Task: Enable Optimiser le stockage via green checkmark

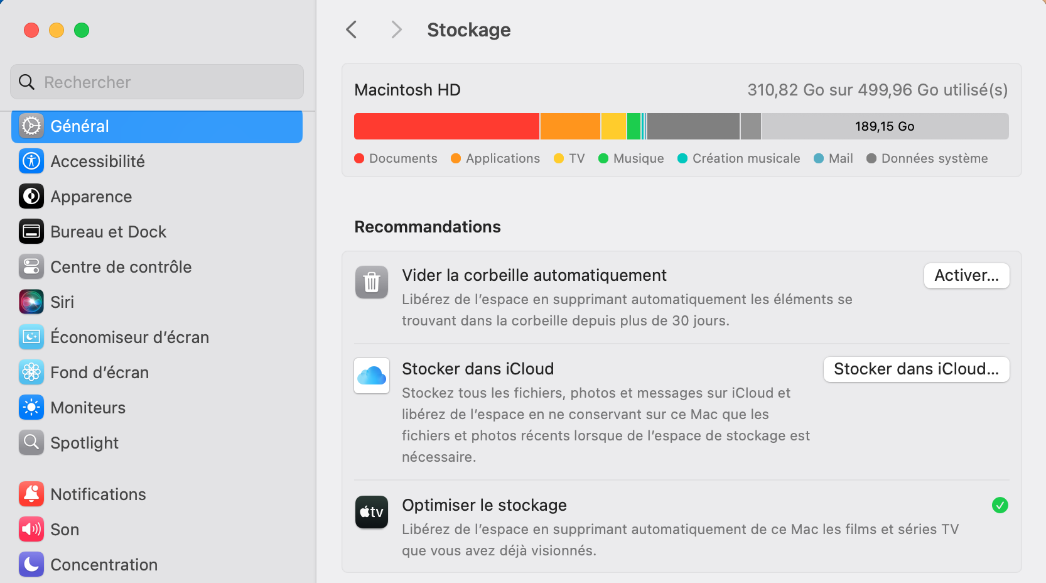Action: [1000, 505]
